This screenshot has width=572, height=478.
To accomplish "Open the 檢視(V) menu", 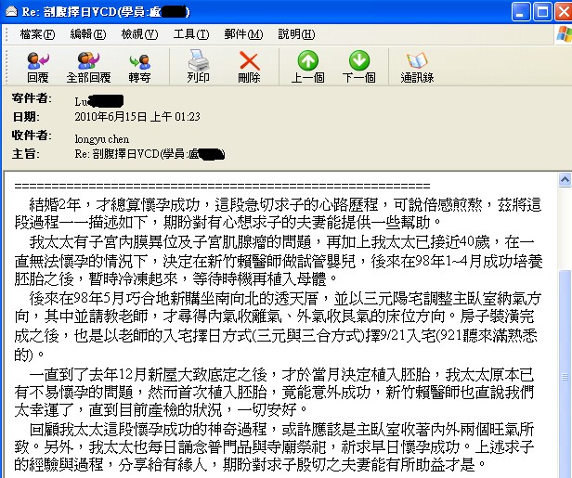I will tap(139, 34).
